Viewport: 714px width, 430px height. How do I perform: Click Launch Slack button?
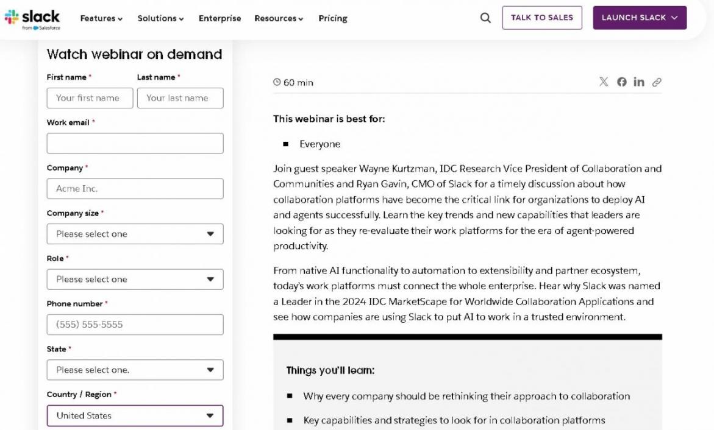click(640, 18)
